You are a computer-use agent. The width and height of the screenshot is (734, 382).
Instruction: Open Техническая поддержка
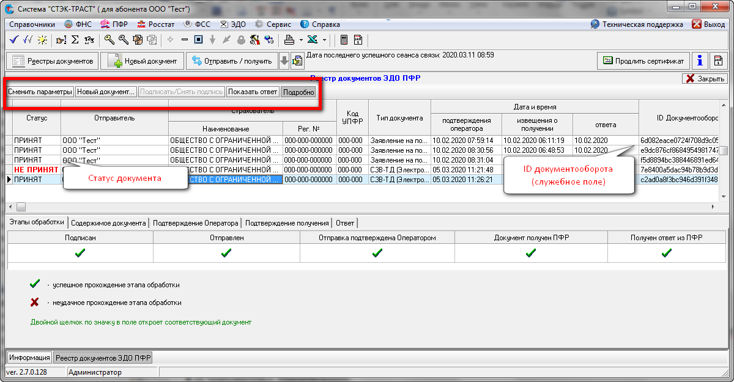[x=637, y=24]
